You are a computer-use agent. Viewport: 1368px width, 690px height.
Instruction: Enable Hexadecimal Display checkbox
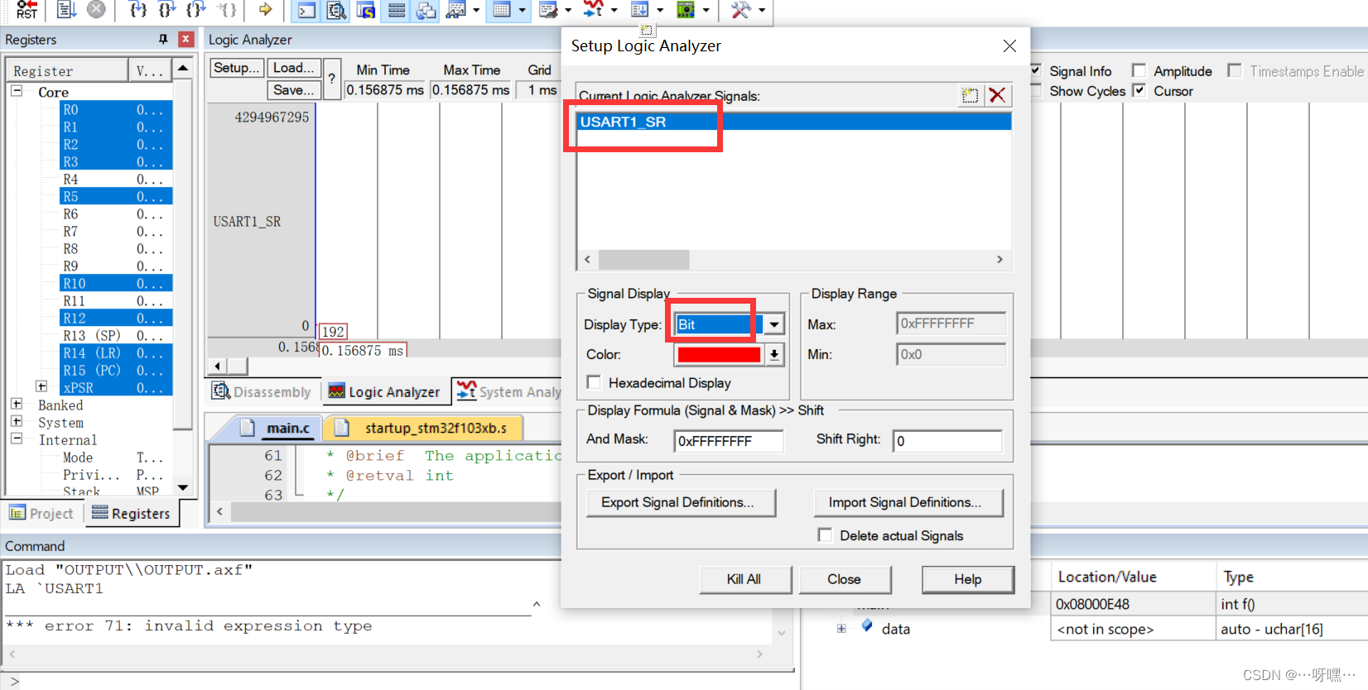coord(594,382)
